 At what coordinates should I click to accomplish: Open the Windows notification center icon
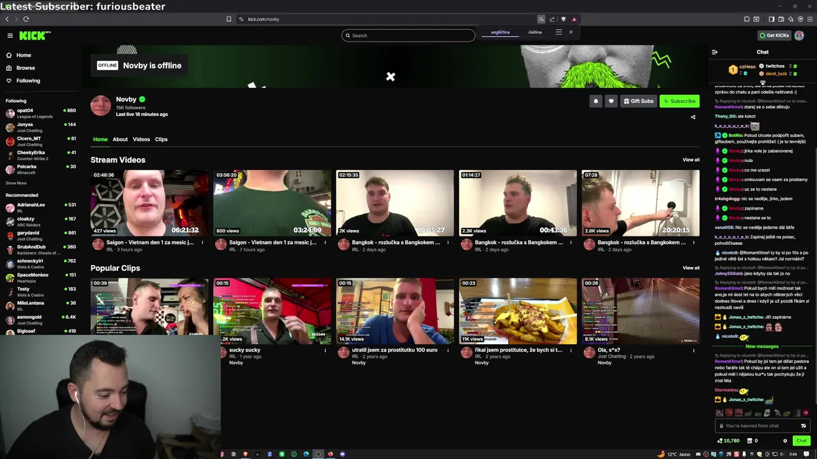[x=807, y=454]
